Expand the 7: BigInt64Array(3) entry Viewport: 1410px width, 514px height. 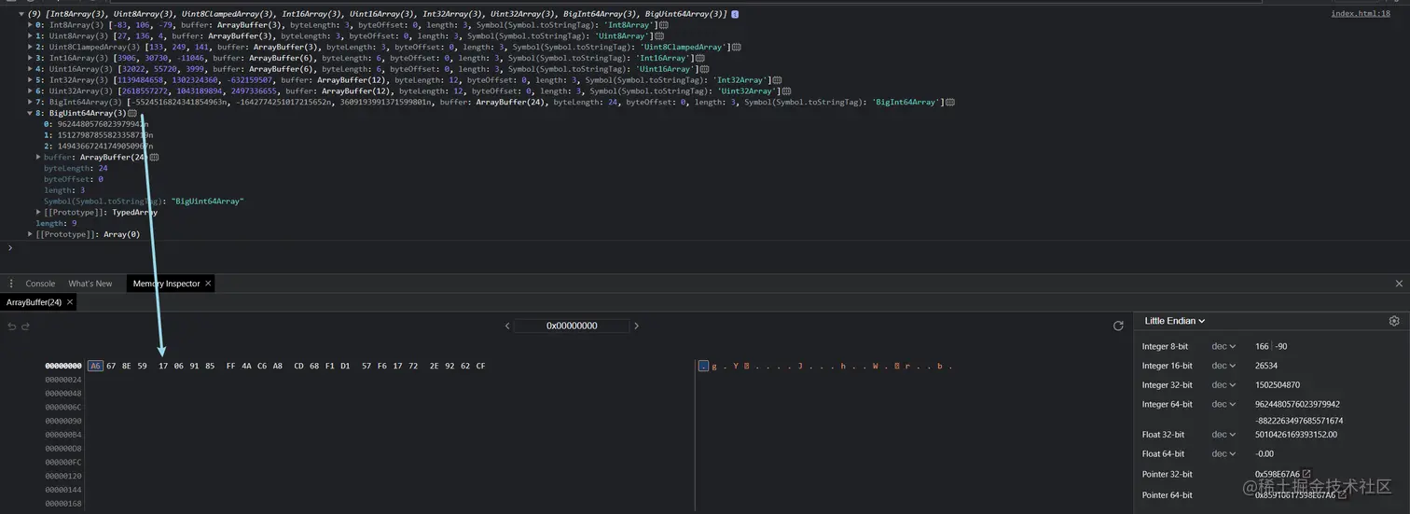click(30, 102)
